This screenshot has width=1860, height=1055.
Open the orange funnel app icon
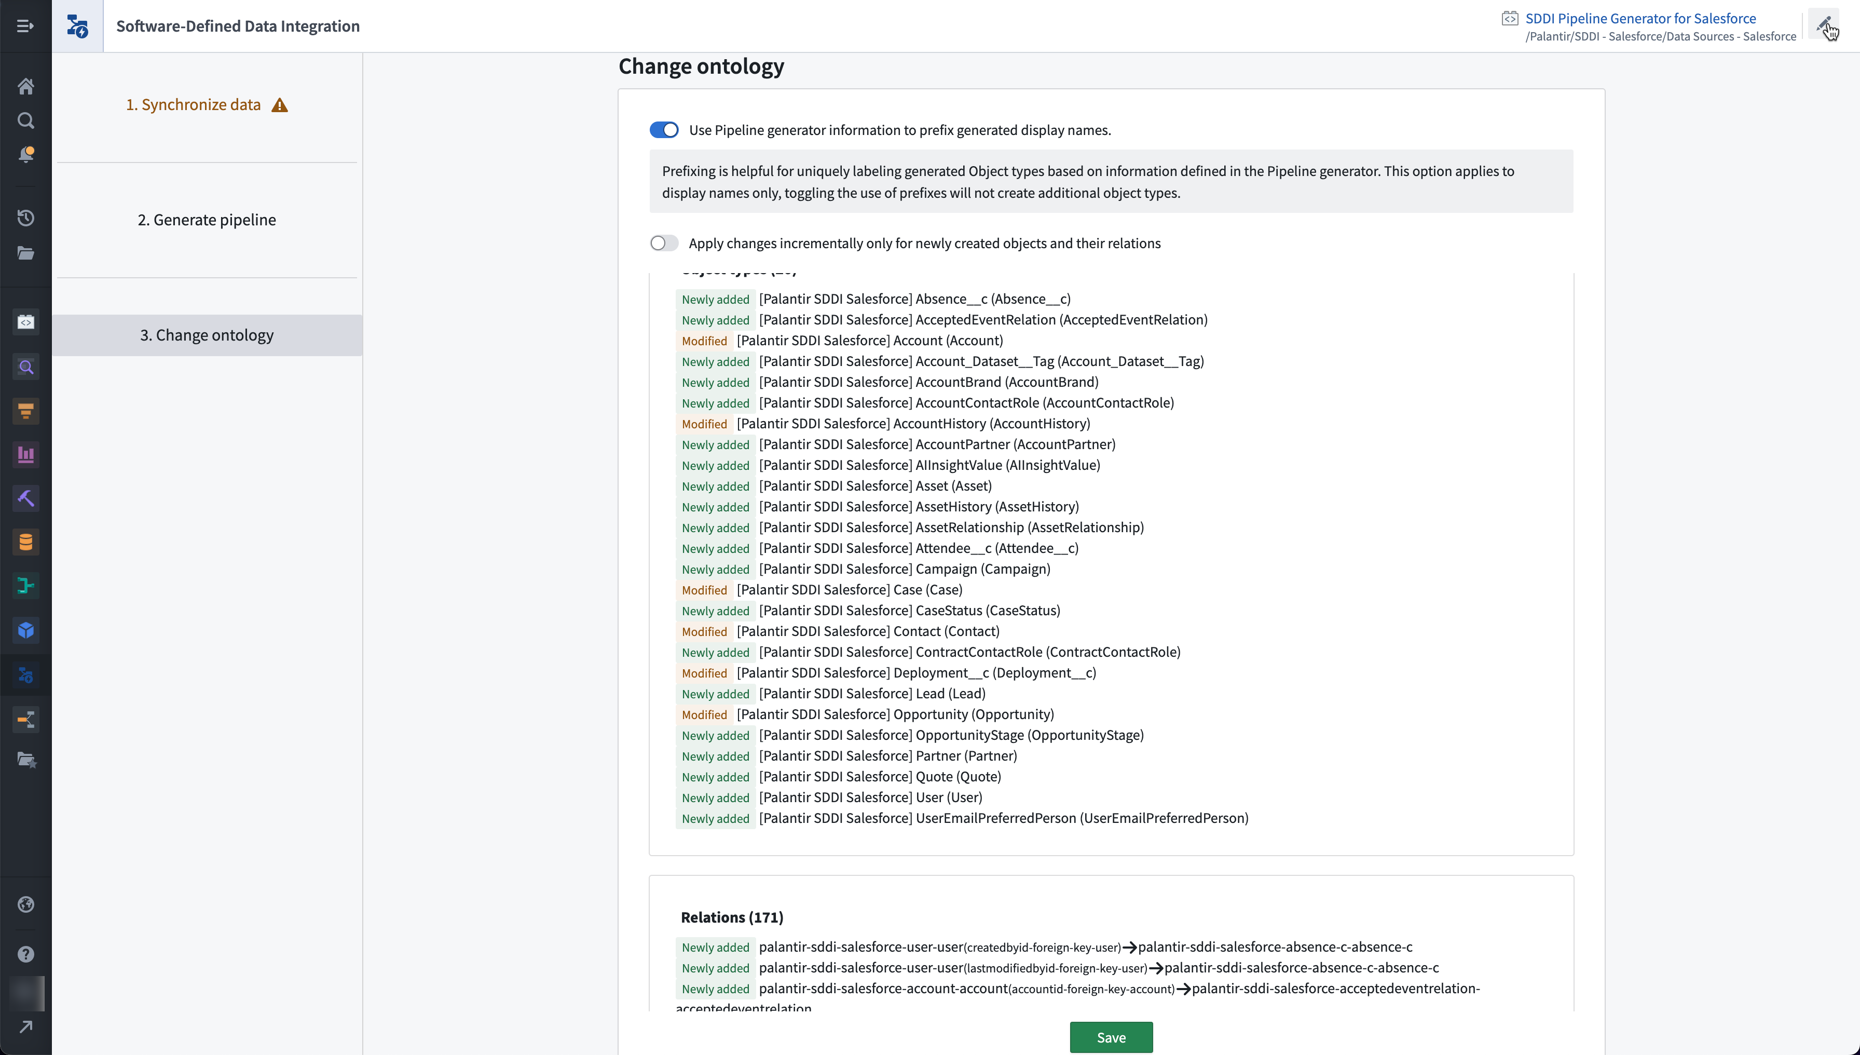(25, 411)
